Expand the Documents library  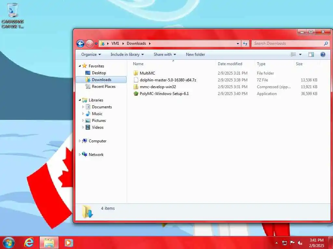(83, 107)
